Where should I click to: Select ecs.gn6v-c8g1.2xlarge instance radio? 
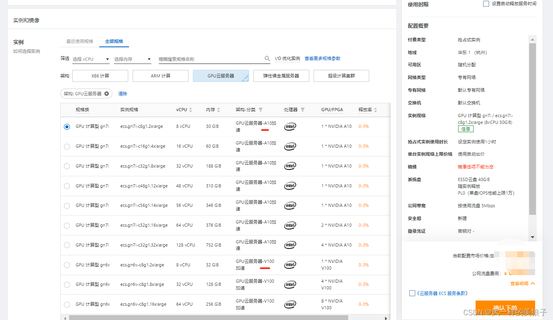coord(67,265)
